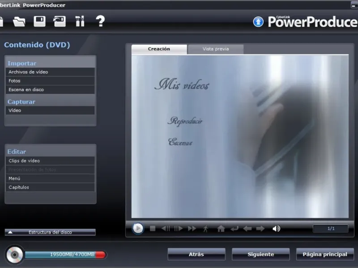Minimize the PowerProducer window

click(354, 5)
